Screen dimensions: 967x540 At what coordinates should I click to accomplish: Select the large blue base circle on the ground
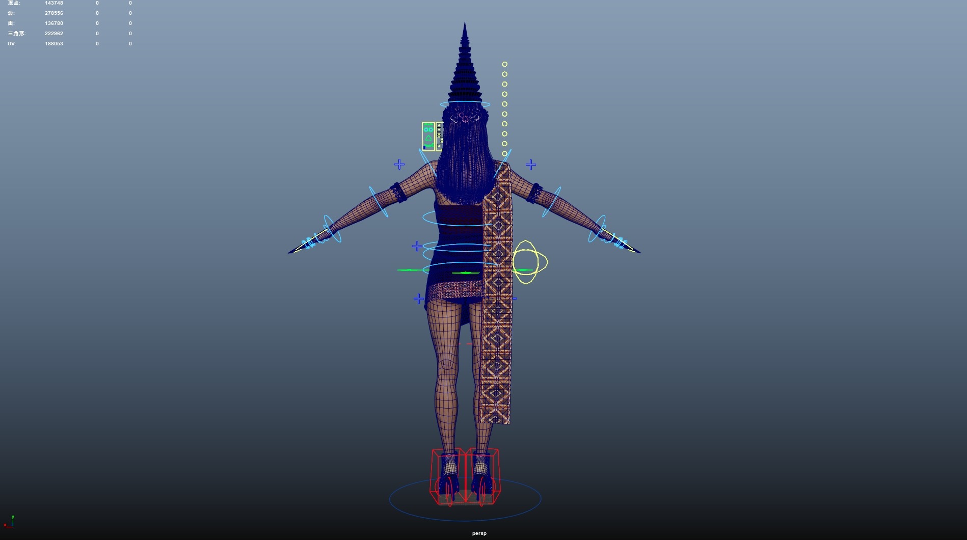465,499
